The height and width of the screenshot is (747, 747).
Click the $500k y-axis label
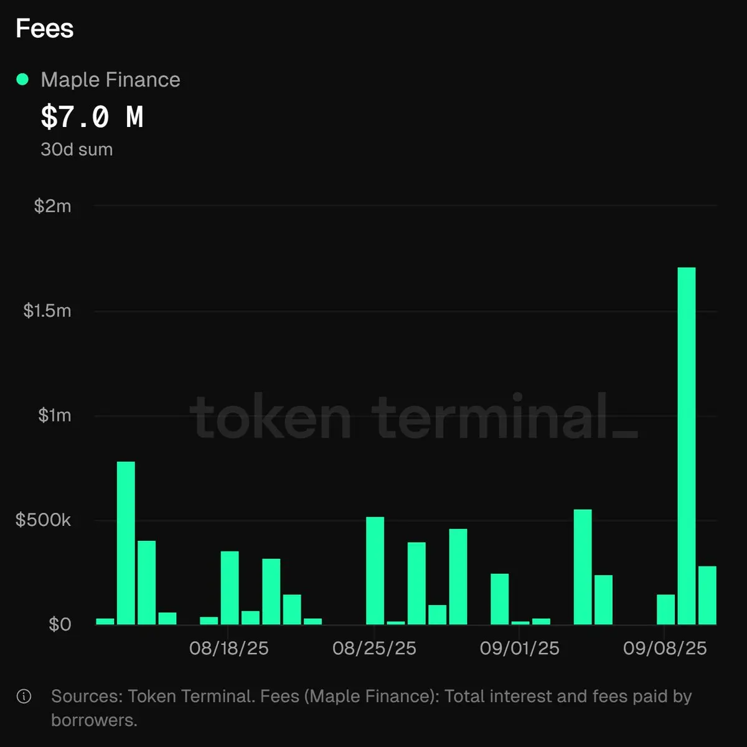[x=44, y=520]
